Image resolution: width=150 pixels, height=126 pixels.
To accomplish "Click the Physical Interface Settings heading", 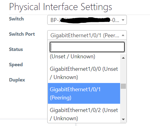I will pos(61,7).
